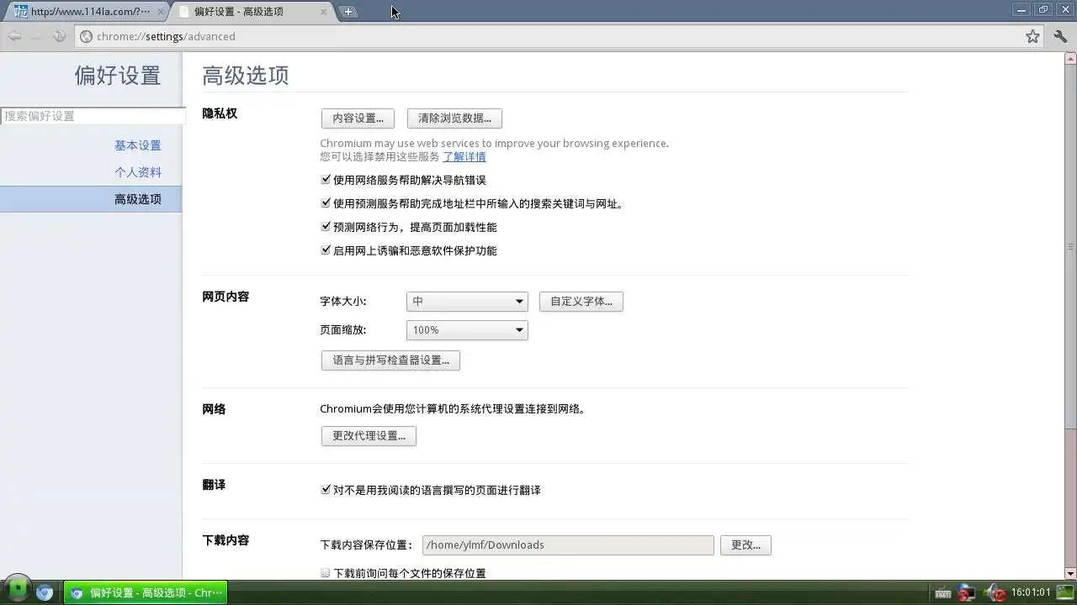Toggle 启用网上诱骗和恶意软件保护功能 checkbox
This screenshot has width=1077, height=605.
pyautogui.click(x=326, y=250)
